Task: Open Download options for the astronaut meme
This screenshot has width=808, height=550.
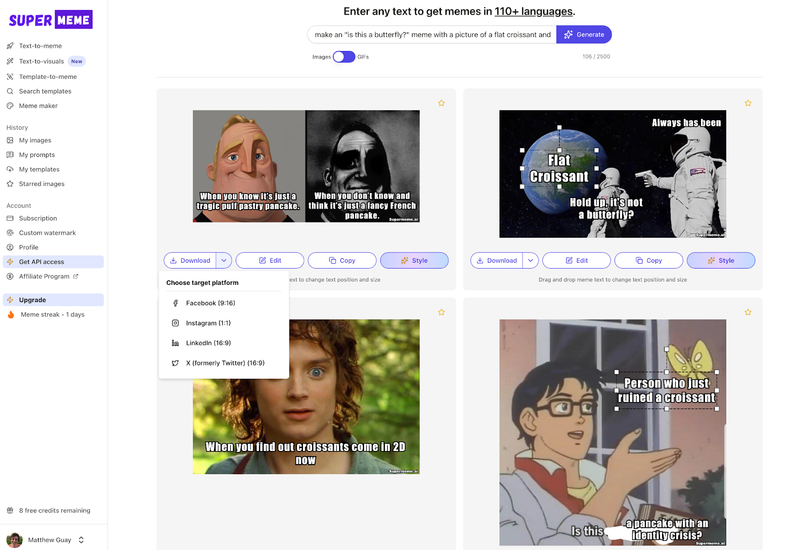Action: click(530, 260)
